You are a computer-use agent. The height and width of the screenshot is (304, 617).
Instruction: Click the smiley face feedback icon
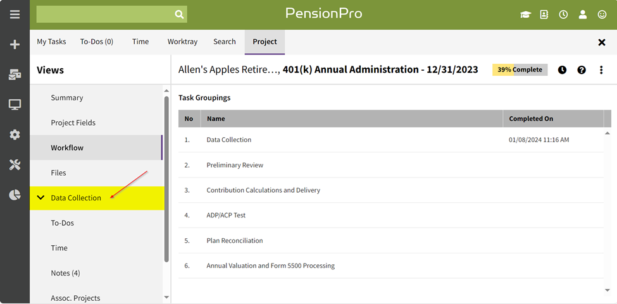pos(602,15)
